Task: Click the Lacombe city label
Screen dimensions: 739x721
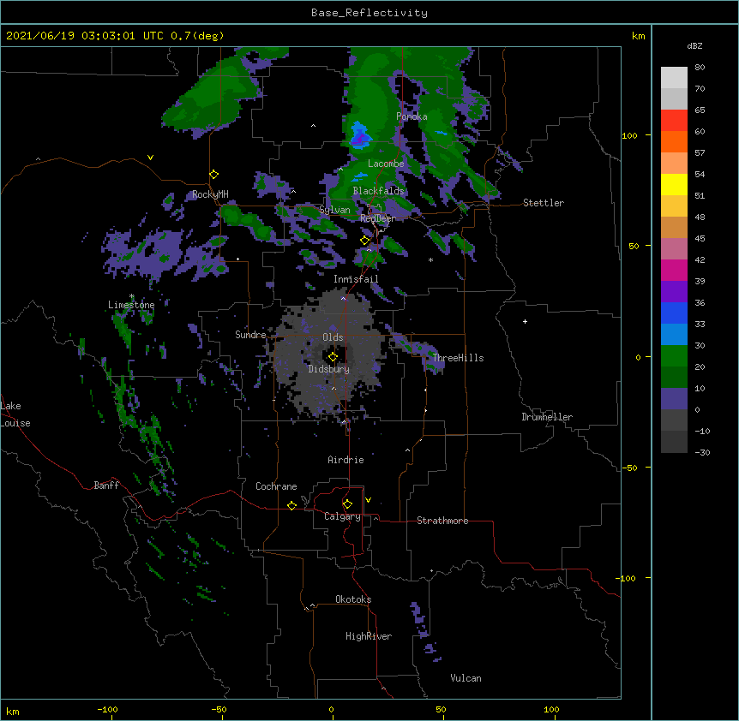Action: click(386, 164)
